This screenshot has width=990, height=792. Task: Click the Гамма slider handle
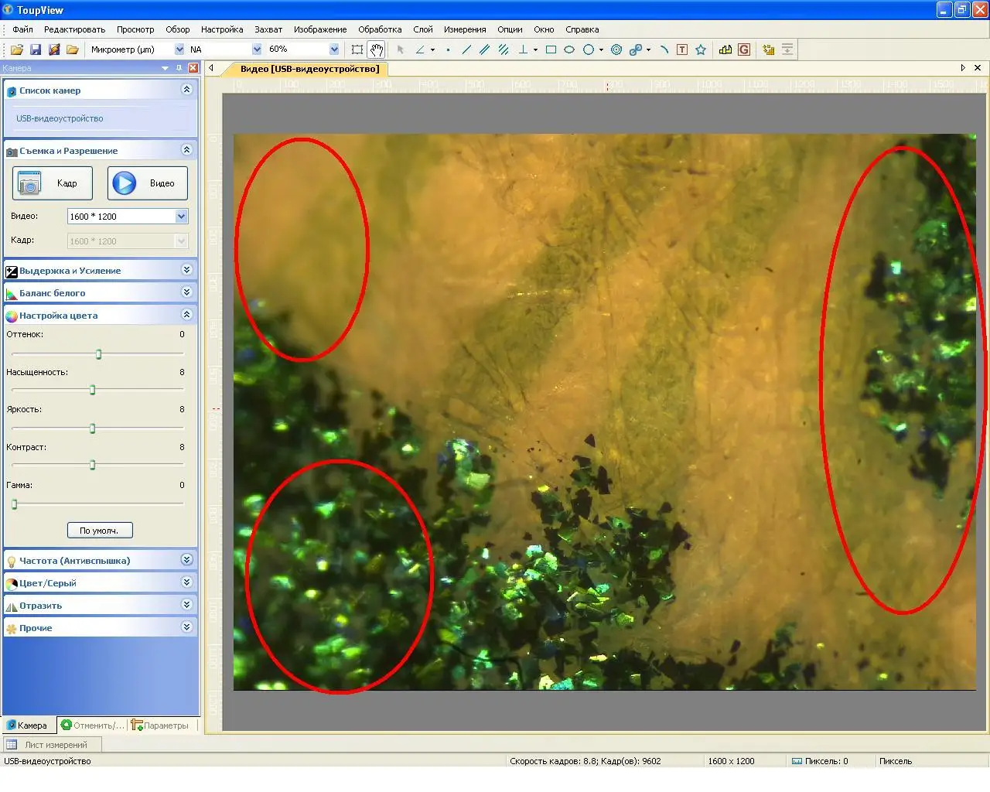[14, 504]
